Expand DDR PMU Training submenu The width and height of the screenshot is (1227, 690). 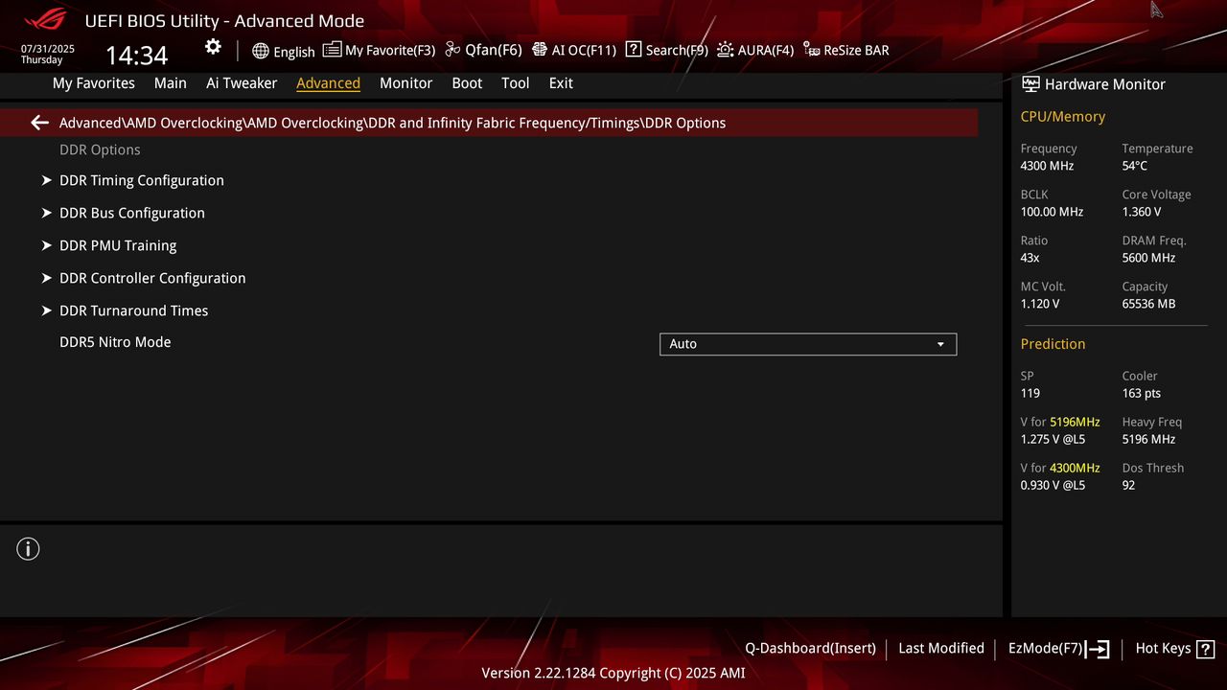click(118, 245)
